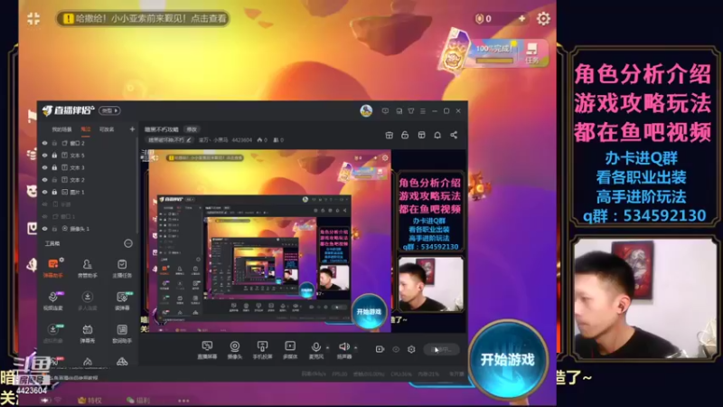
Task: Switch to the highlighted orange scene tab
Action: pyautogui.click(x=86, y=129)
